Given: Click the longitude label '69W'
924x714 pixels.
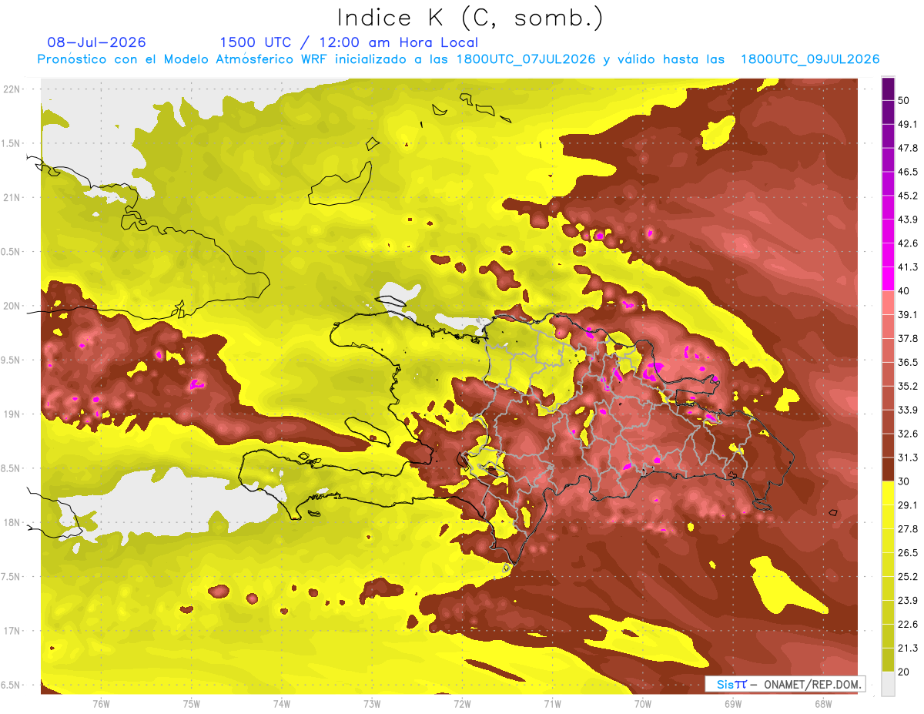Looking at the screenshot, I should coord(733,703).
